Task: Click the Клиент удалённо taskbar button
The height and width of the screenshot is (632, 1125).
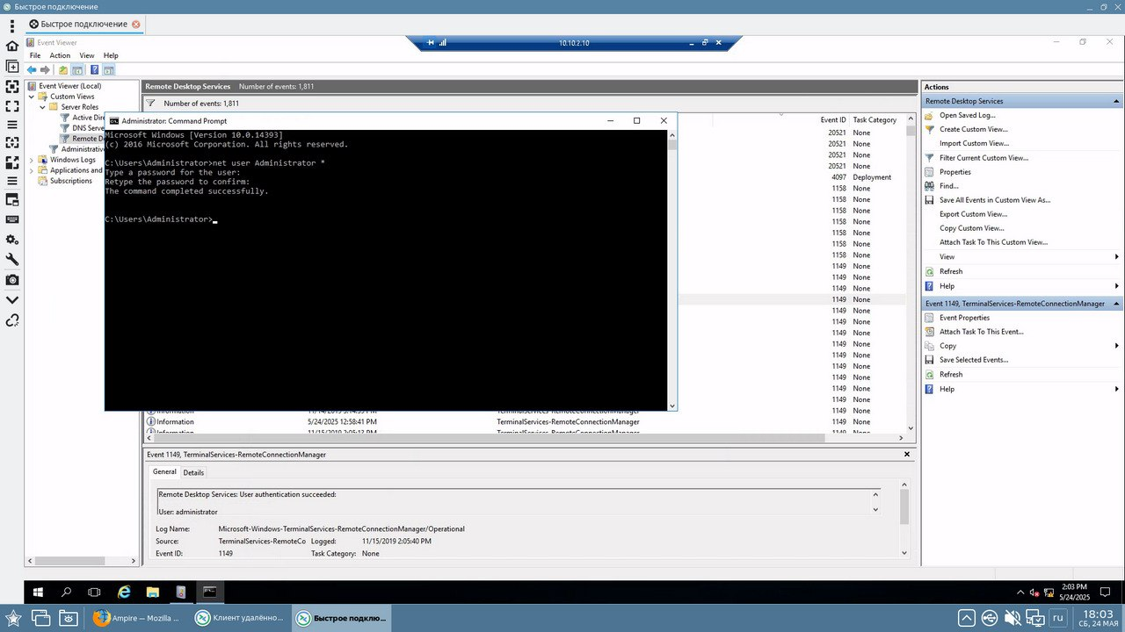Action: [240, 618]
